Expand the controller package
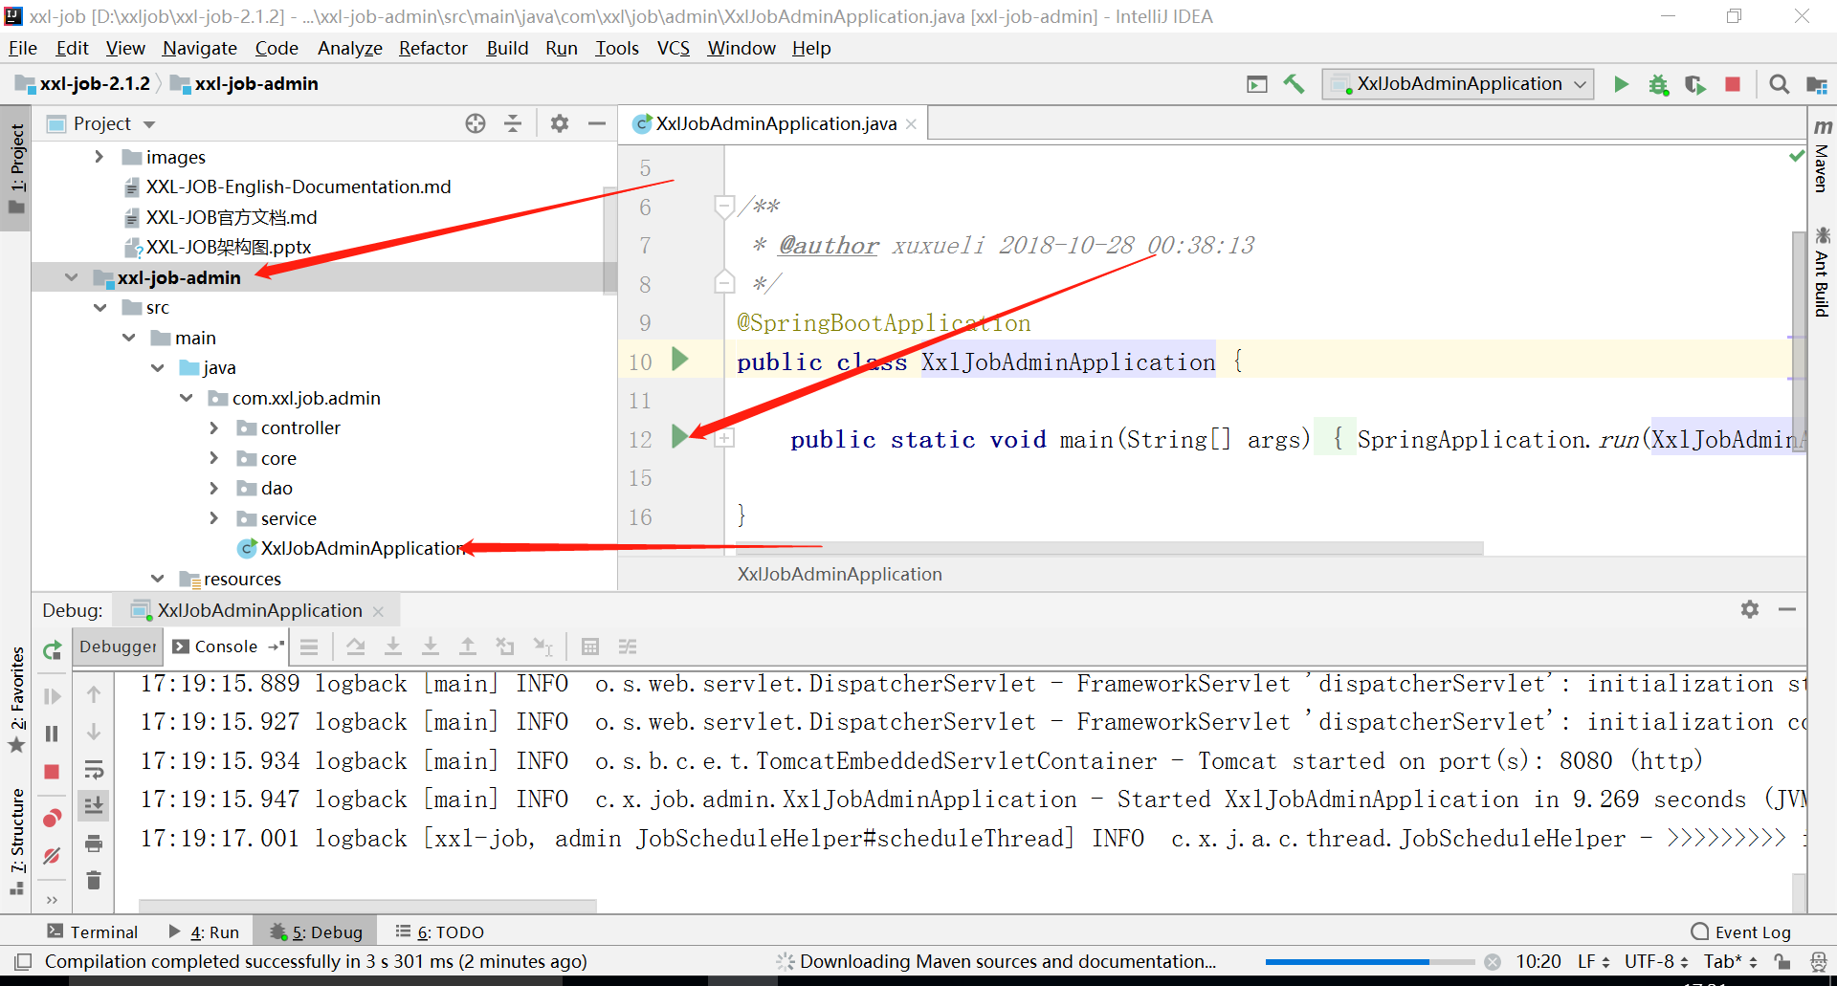Screen dimensions: 1837x986 [214, 428]
